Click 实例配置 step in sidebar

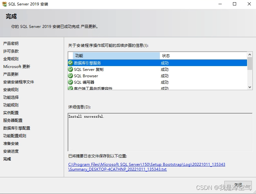pos(11,113)
